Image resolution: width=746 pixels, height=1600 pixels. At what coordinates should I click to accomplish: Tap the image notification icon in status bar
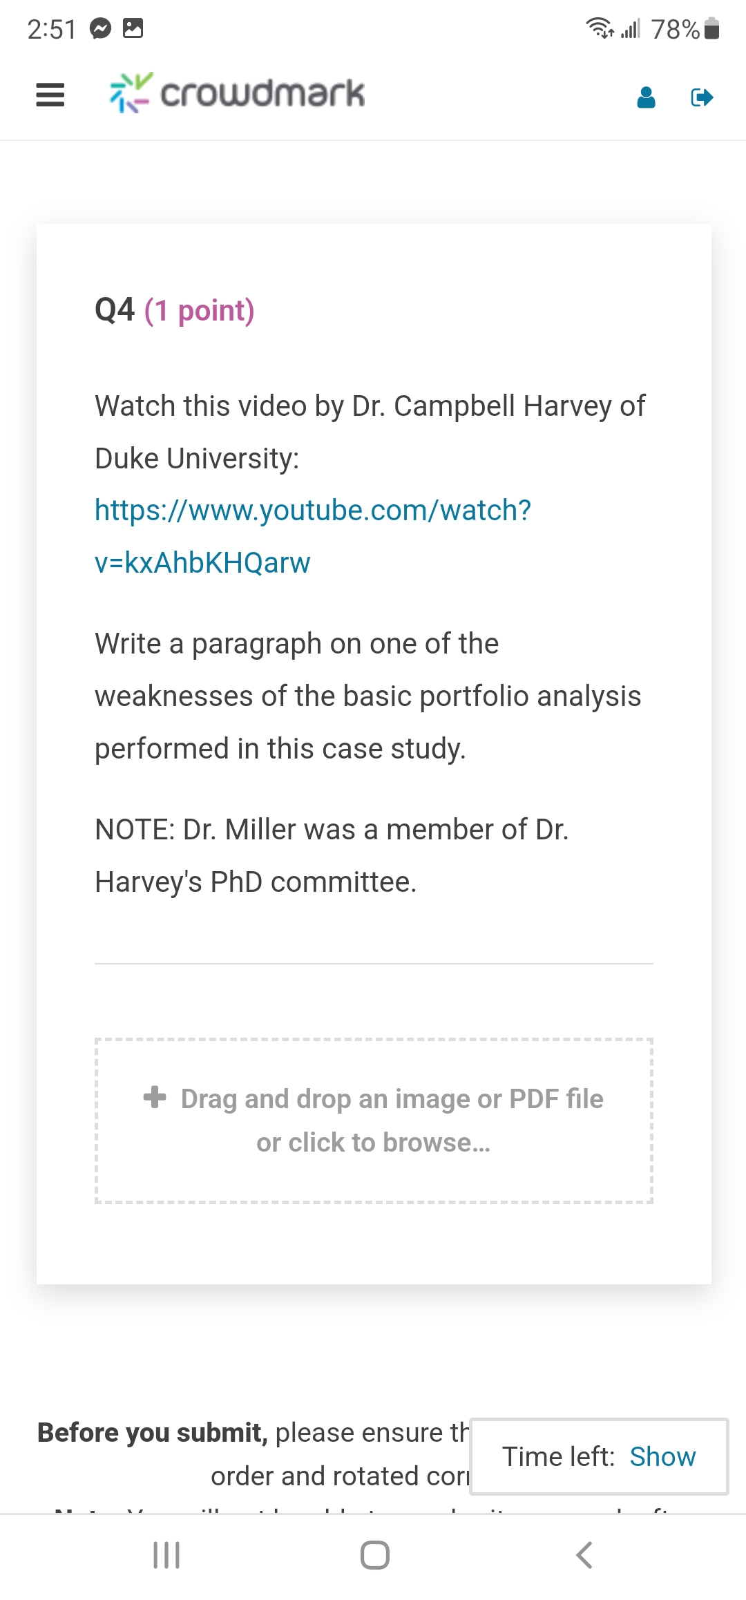click(133, 28)
